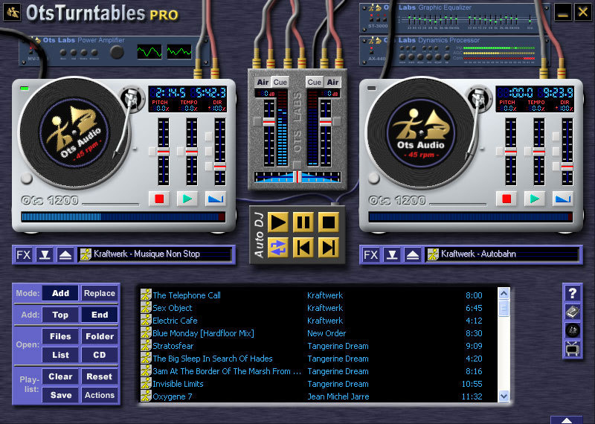Set right mixer channel to Air
The height and width of the screenshot is (424, 595).
(332, 82)
